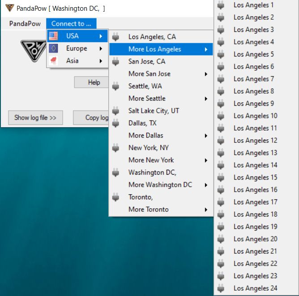Image resolution: width=299 pixels, height=296 pixels.
Task: Click the plug icon beside Los Angeles 7
Action: (x=221, y=79)
